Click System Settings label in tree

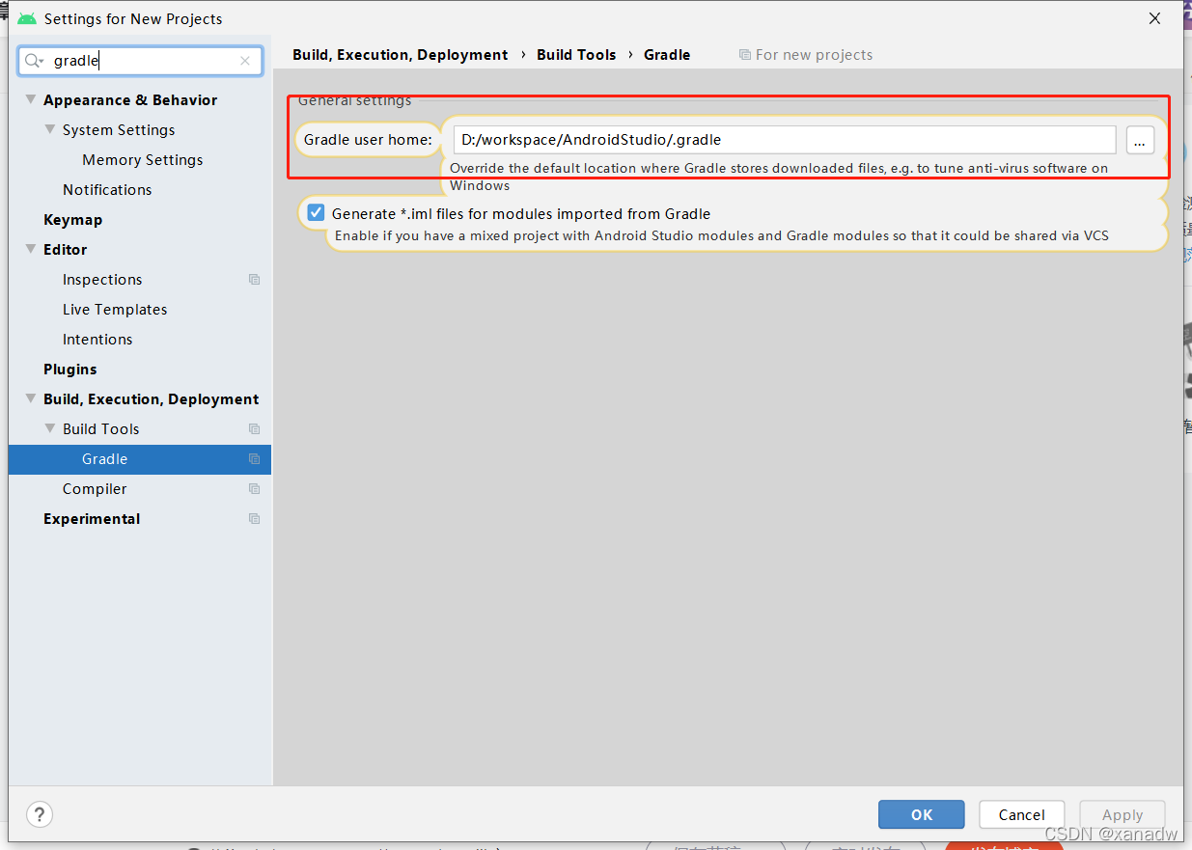[x=119, y=130]
